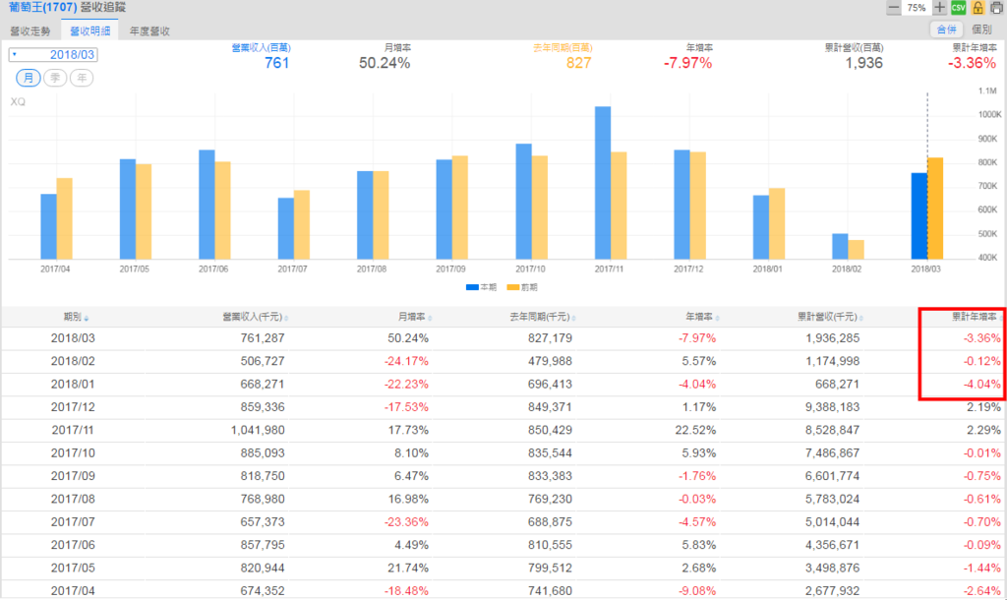The image size is (1007, 600).
Task: Open the 營收走勢 tab
Action: (30, 30)
